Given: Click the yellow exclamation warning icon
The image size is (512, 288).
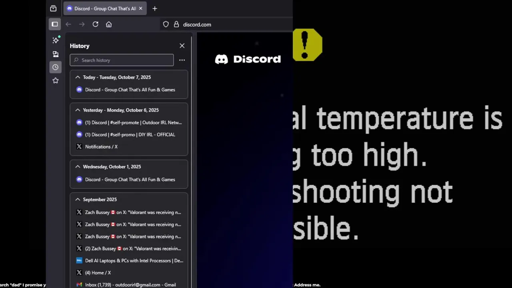Looking at the screenshot, I should point(307,44).
